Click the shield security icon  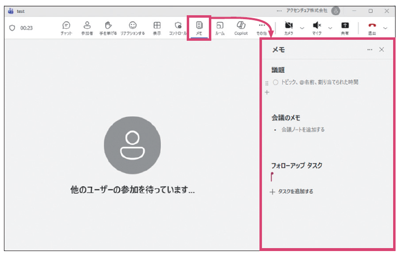tap(12, 28)
